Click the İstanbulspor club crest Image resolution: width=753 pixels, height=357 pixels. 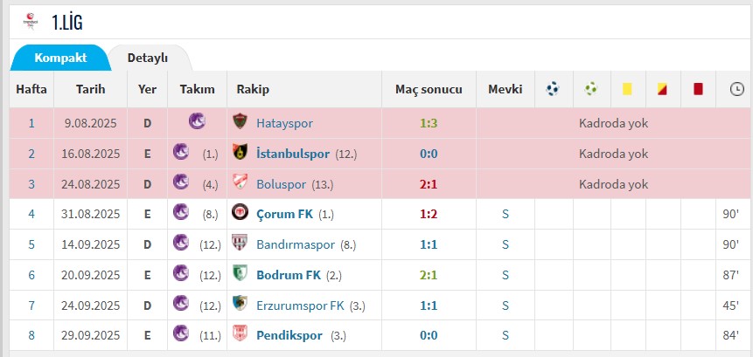[x=241, y=154]
